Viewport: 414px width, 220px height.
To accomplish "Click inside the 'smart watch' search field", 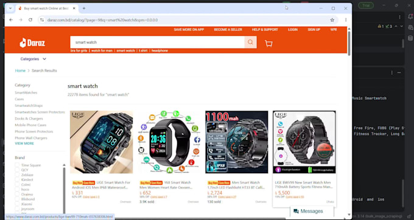I will pyautogui.click(x=157, y=42).
